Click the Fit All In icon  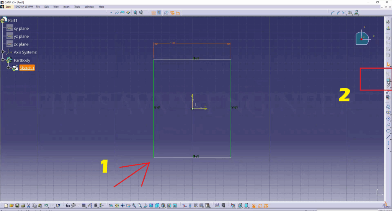click(116, 206)
